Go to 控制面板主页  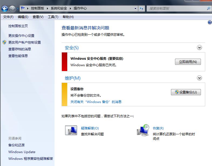(x=18, y=26)
